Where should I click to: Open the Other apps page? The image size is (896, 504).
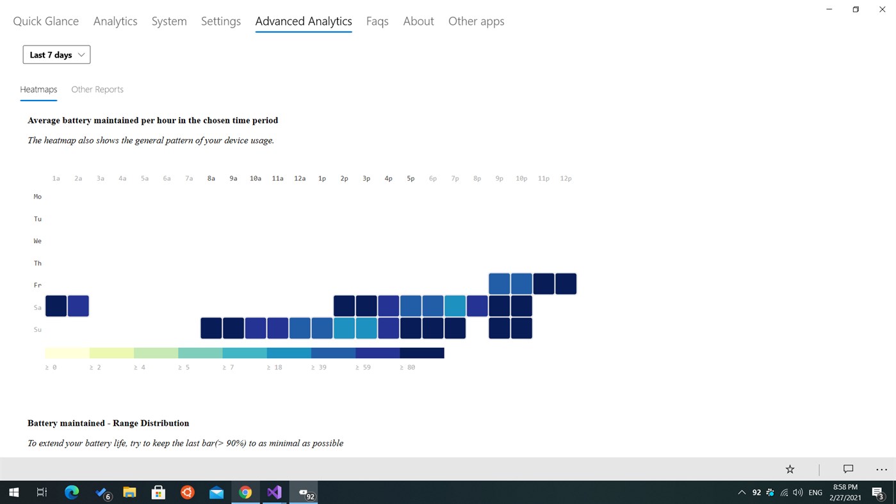[476, 20]
